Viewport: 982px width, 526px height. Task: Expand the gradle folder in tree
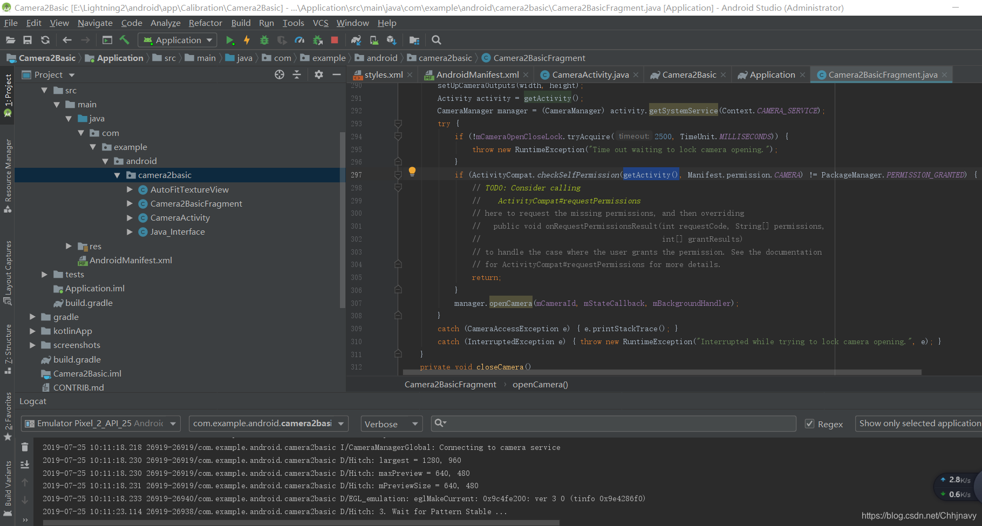[32, 317]
